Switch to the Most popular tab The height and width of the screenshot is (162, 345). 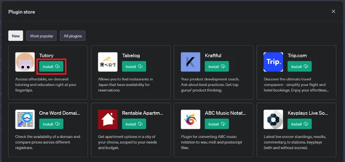[41, 36]
